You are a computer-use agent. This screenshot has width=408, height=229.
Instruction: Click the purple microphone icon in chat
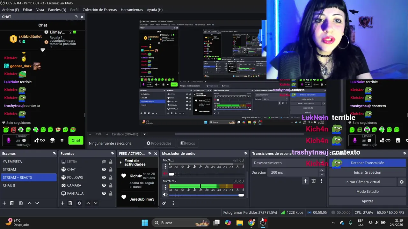click(9, 140)
